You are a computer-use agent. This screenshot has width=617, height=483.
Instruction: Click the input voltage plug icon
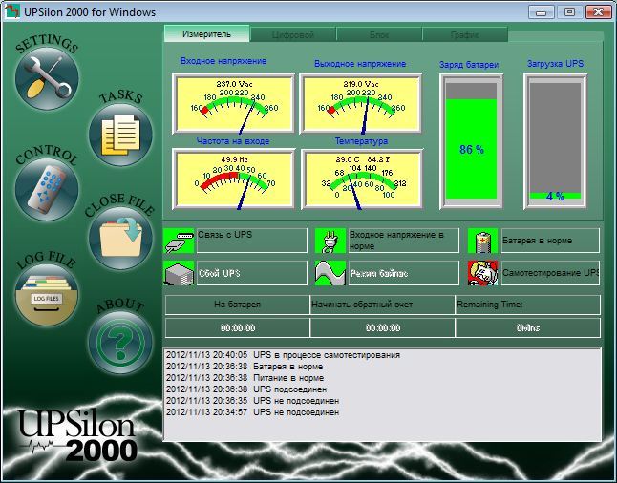pos(330,241)
